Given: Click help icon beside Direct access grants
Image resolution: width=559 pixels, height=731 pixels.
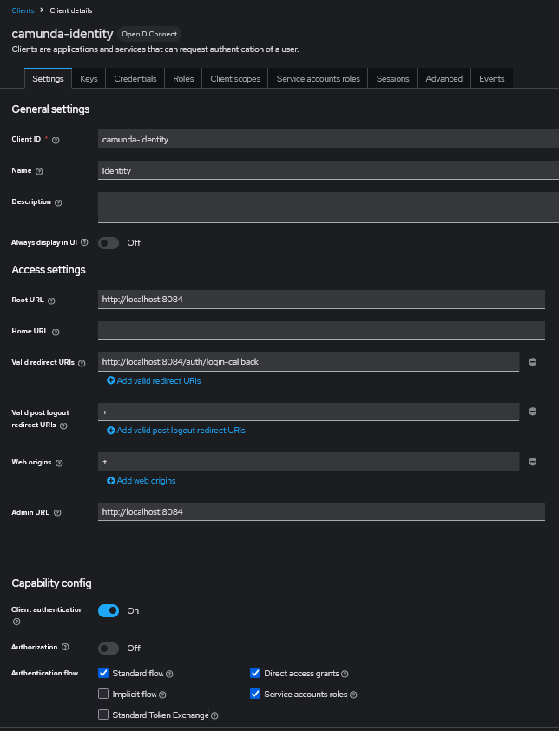Looking at the screenshot, I should (345, 674).
